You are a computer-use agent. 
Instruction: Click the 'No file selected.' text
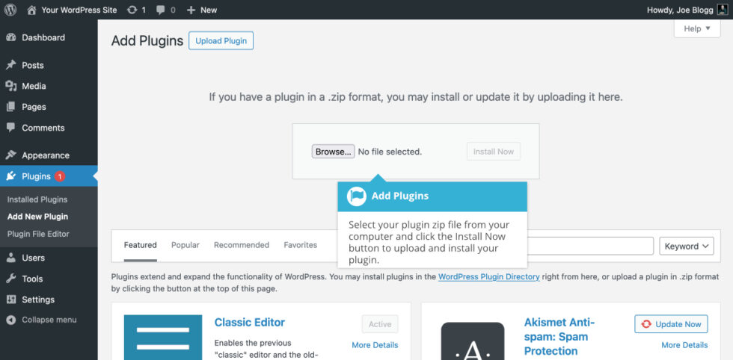pos(390,152)
